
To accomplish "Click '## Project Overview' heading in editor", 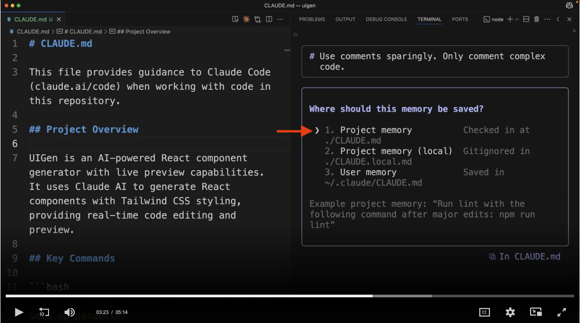I will 84,129.
